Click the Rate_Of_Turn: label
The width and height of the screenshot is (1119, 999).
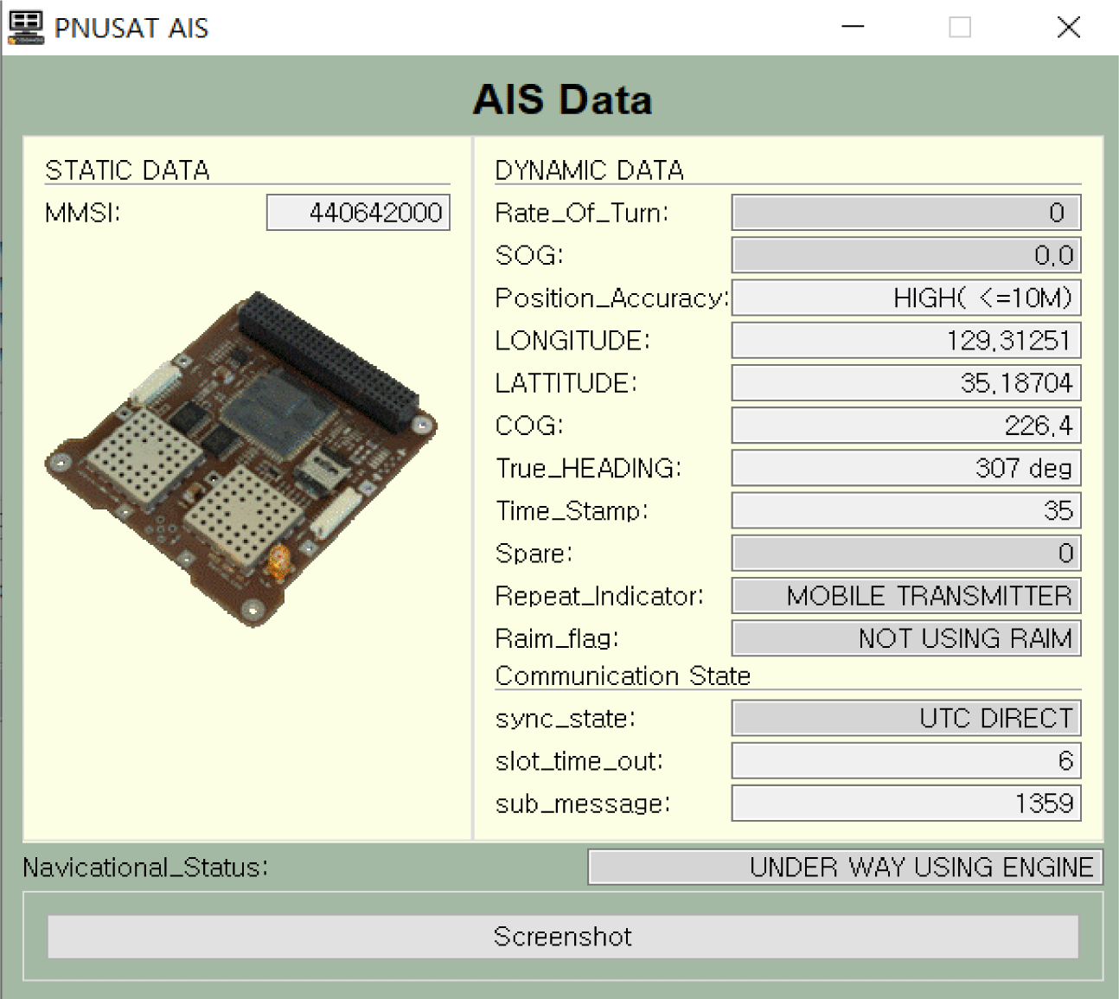(582, 213)
